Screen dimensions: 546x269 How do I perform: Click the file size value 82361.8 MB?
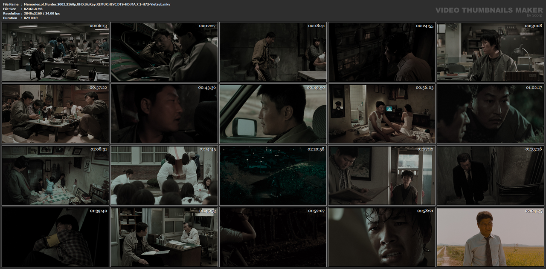pyautogui.click(x=33, y=9)
